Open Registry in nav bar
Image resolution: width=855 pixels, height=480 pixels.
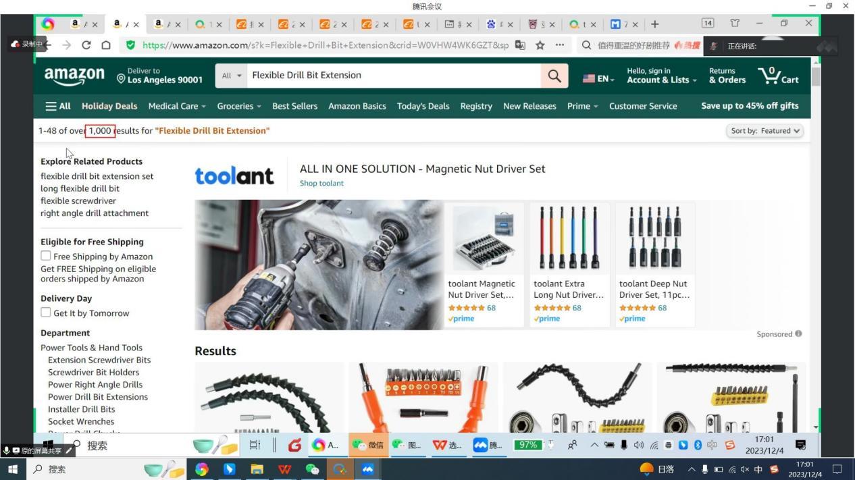click(x=476, y=106)
